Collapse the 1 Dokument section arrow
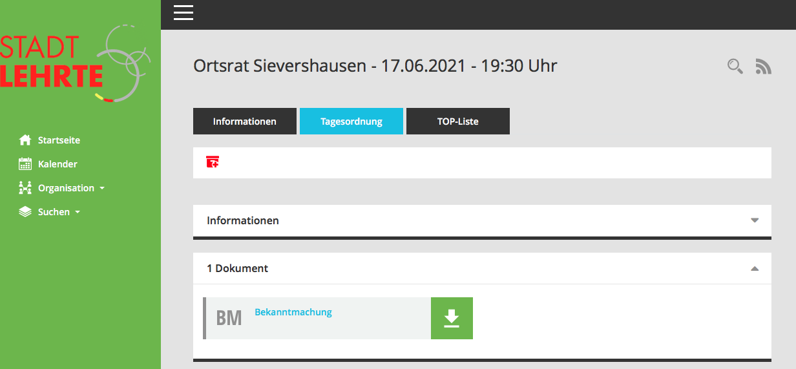 point(754,268)
